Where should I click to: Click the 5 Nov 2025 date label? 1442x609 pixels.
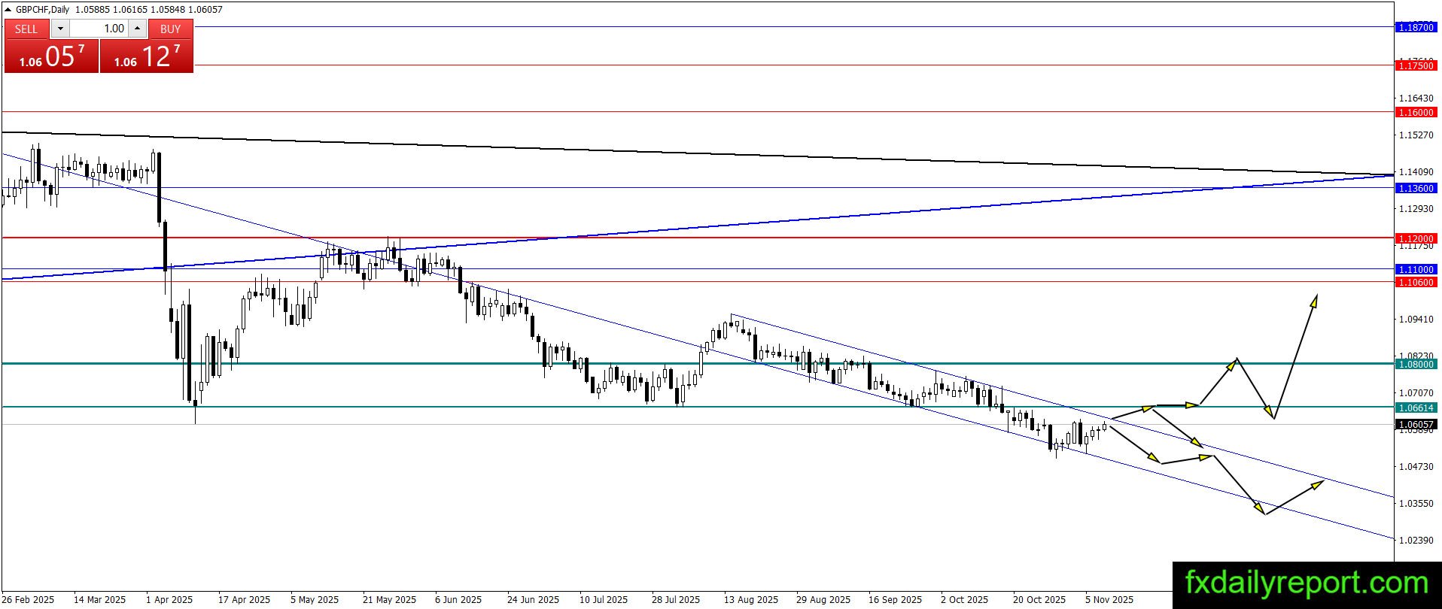[x=1109, y=600]
